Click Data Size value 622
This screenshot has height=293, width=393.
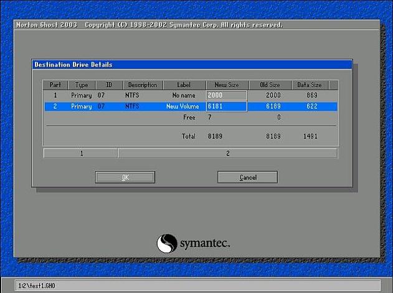(x=312, y=106)
